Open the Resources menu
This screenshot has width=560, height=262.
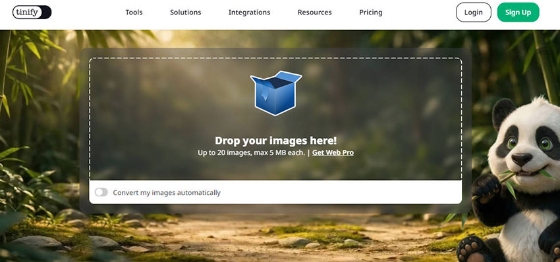coord(315,12)
